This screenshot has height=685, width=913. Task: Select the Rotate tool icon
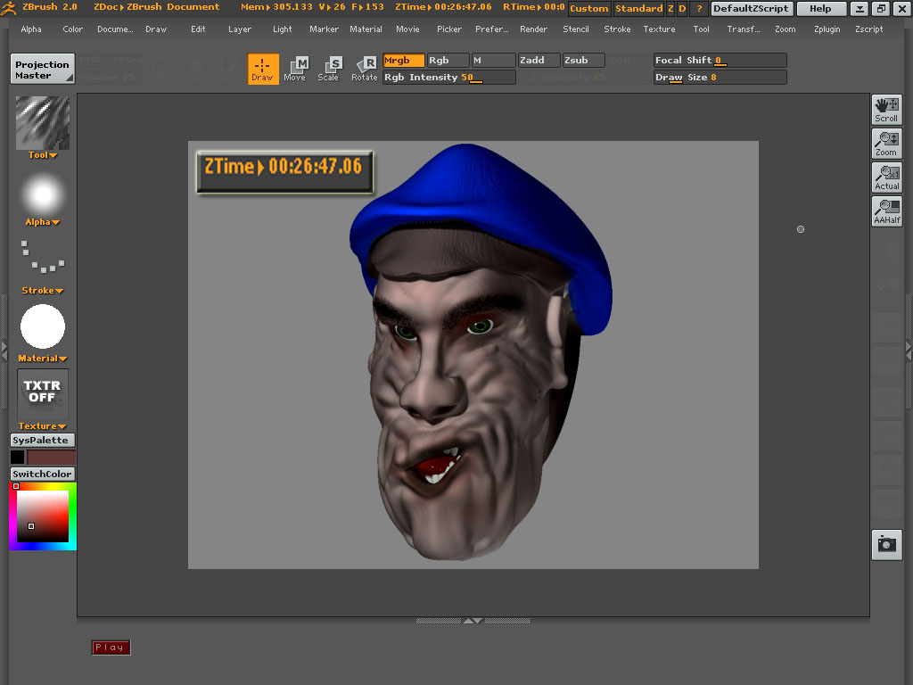[365, 69]
